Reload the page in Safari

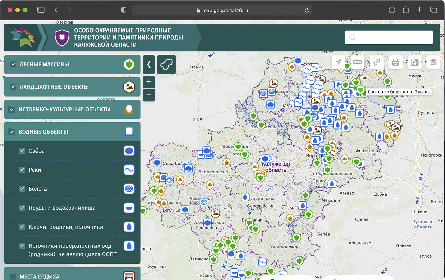click(x=307, y=10)
